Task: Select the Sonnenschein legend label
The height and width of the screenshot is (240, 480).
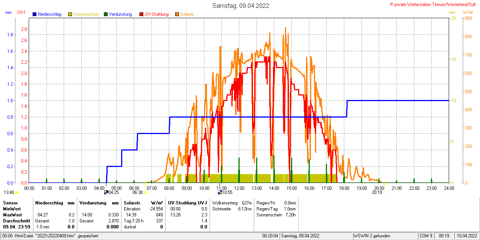Action: pyautogui.click(x=86, y=14)
